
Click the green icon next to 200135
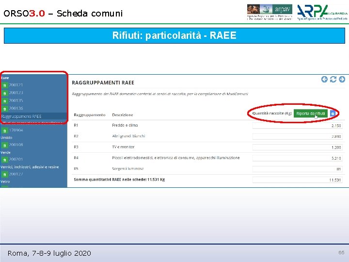pyautogui.click(x=4, y=101)
